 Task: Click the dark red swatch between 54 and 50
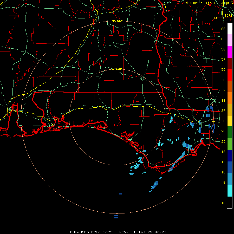[x=230, y=63]
